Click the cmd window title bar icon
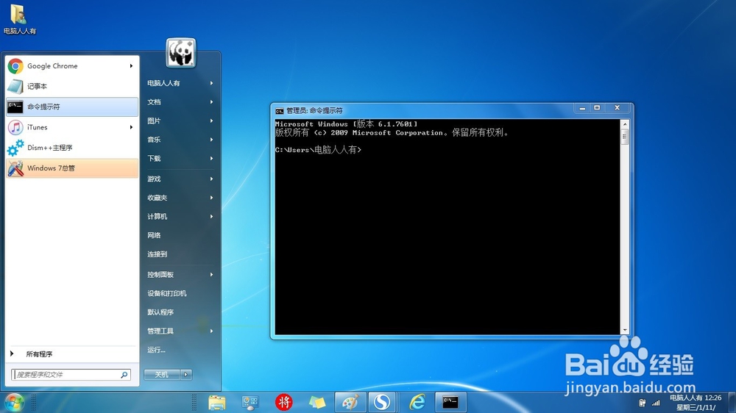The width and height of the screenshot is (736, 413). (279, 111)
